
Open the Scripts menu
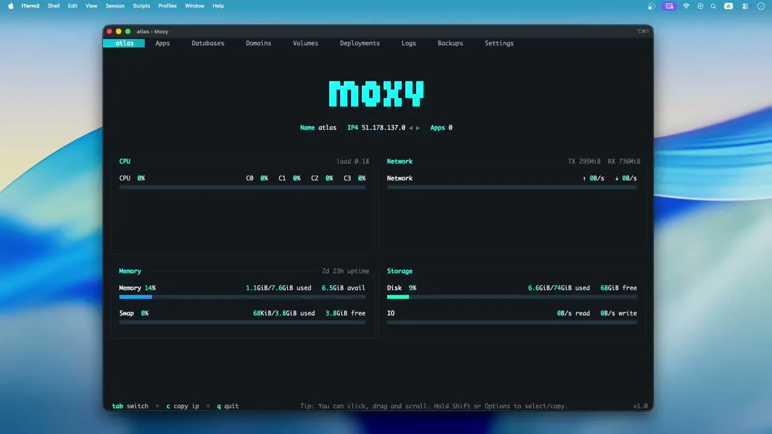click(141, 6)
